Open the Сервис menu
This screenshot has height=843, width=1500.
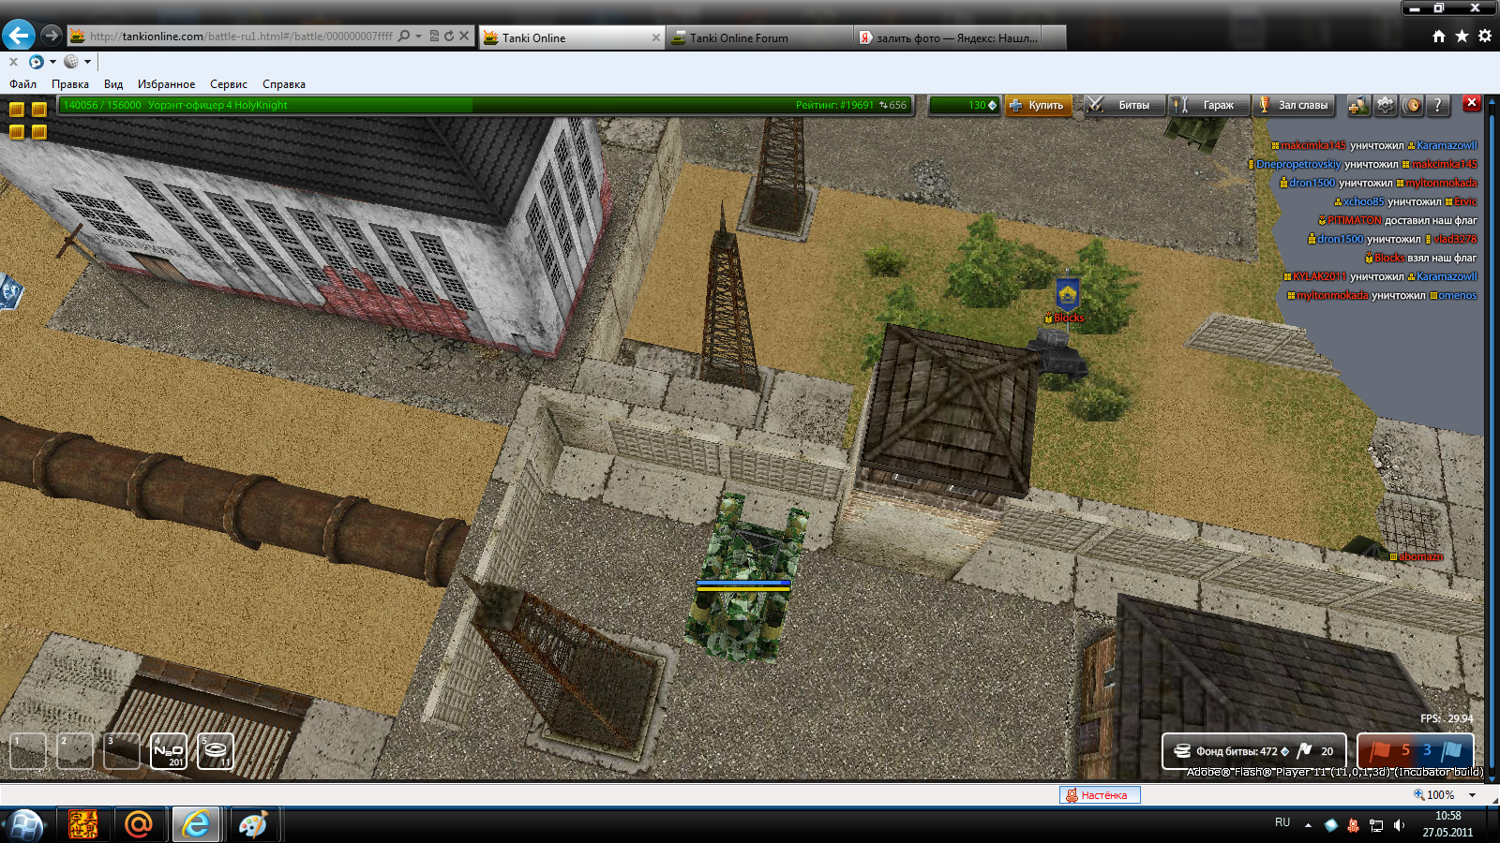229,84
